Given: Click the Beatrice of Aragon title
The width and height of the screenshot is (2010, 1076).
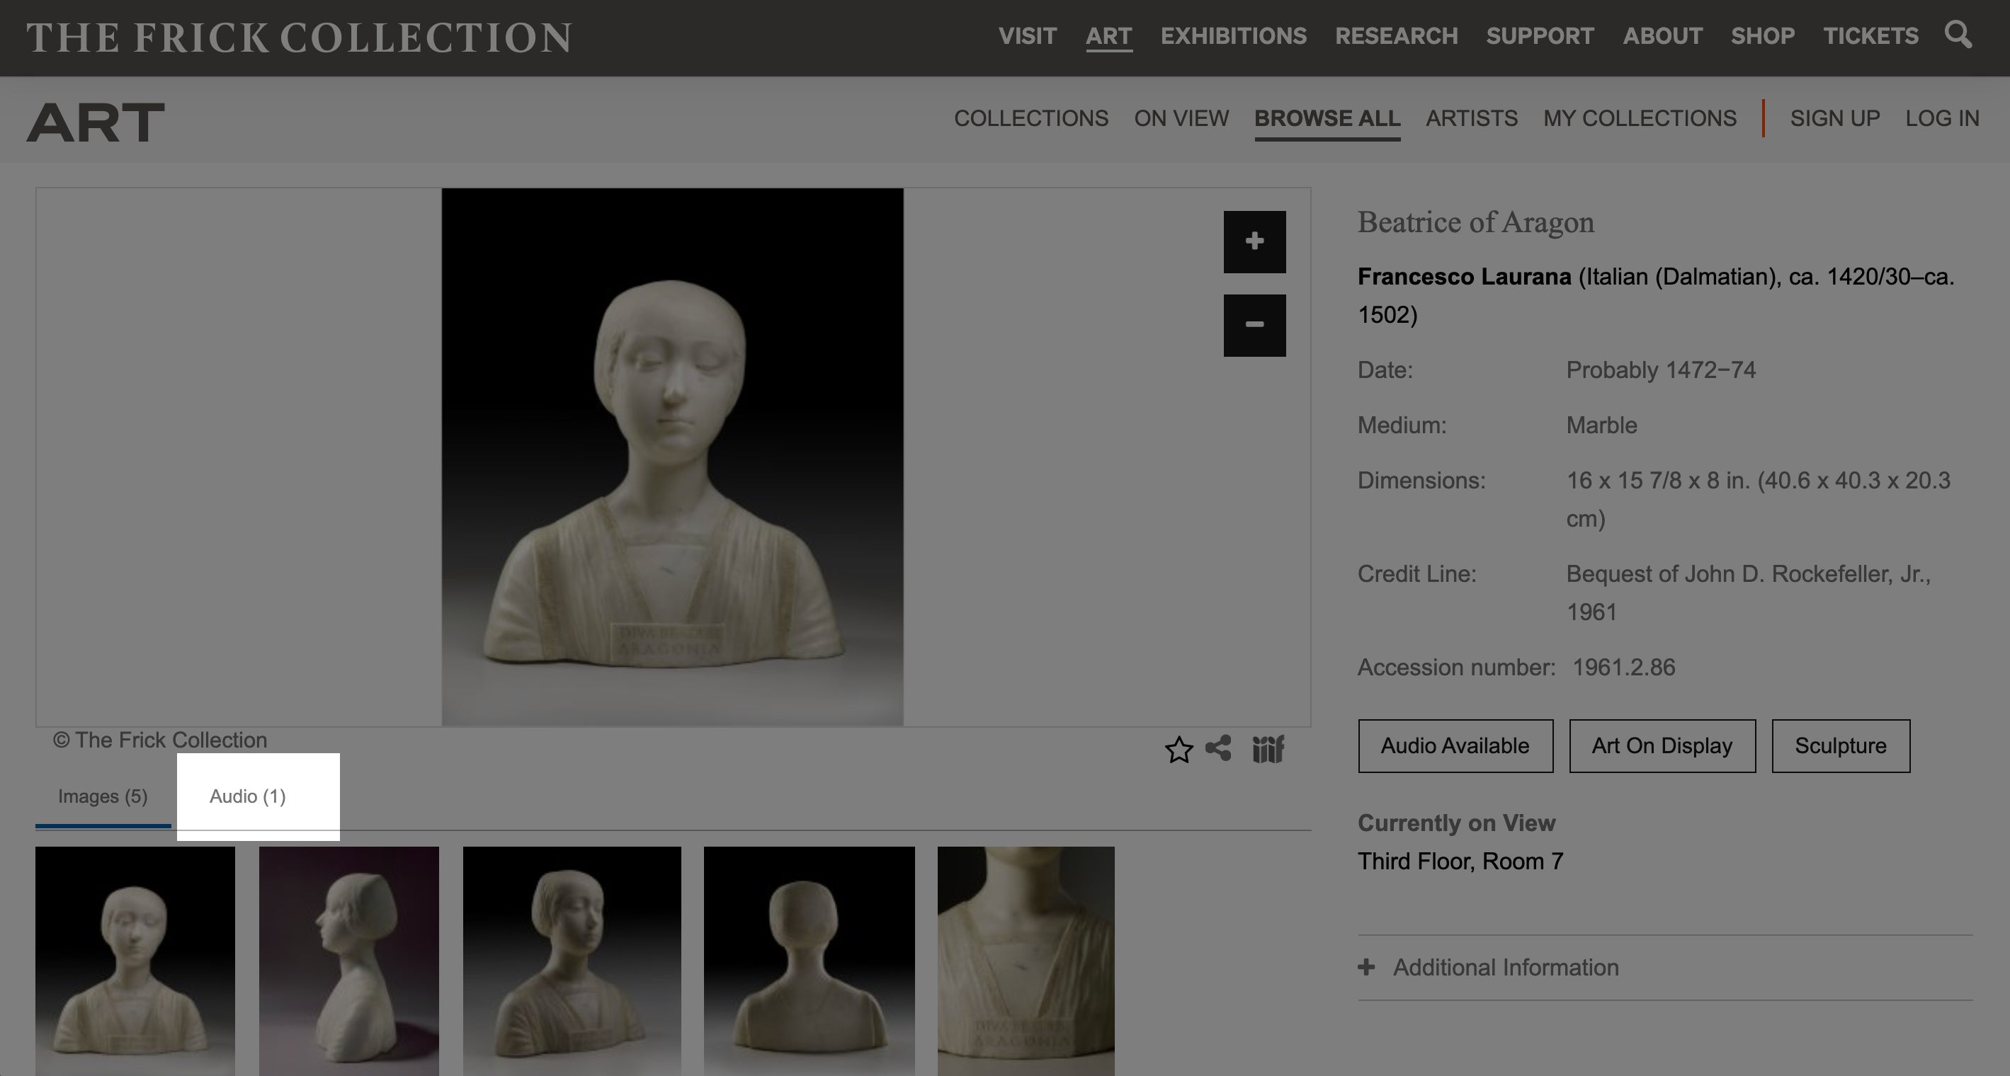Looking at the screenshot, I should tap(1475, 222).
